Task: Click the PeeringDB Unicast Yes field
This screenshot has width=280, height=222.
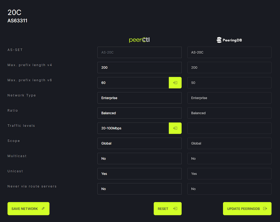Action: [x=229, y=174]
